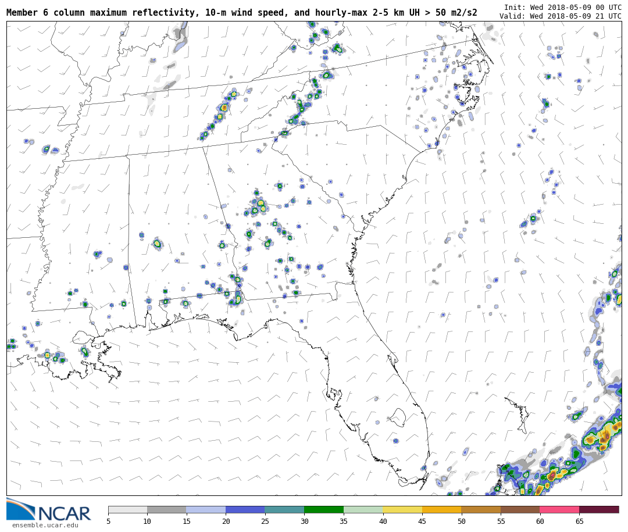Click the yellow 40-45 colorbar swatch
Screen dimensions: 628x532
[x=402, y=510]
